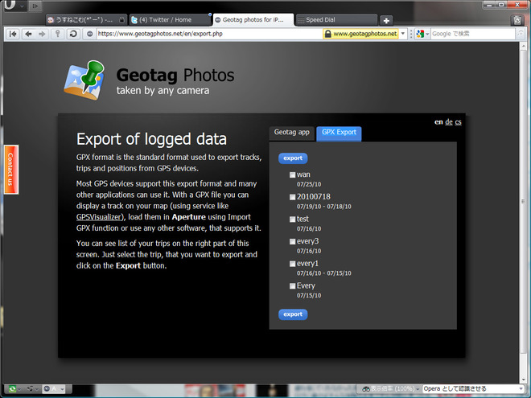This screenshot has height=398, width=531.
Task: Click the trip name every3
Action: point(308,241)
